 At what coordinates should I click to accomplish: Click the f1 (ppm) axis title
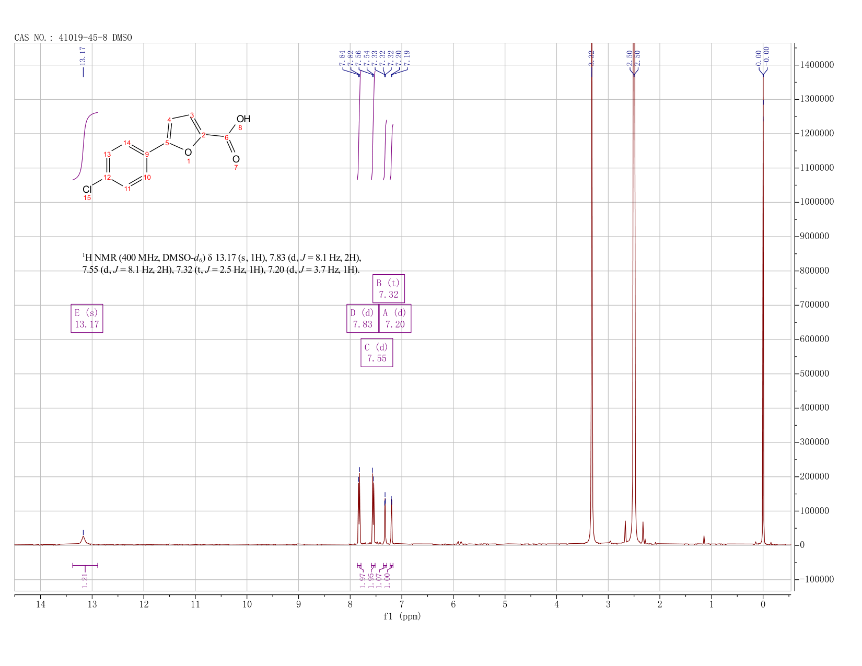(x=402, y=616)
